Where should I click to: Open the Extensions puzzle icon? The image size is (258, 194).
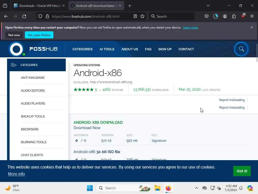click(234, 16)
